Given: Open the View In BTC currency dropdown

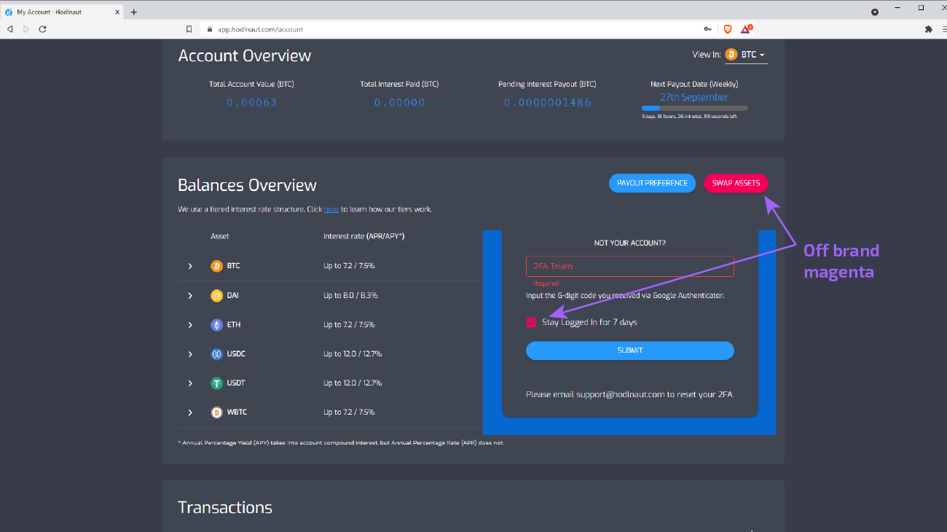Looking at the screenshot, I should [x=746, y=55].
